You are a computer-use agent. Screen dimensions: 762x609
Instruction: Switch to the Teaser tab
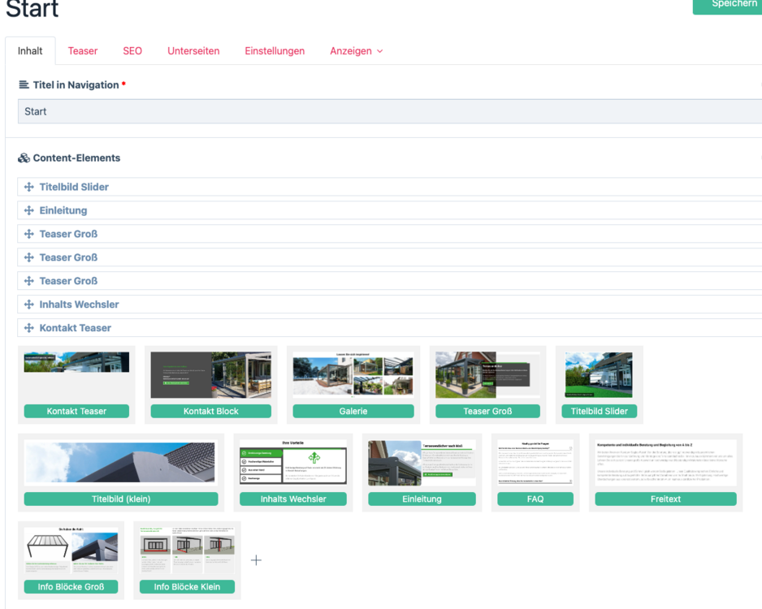click(x=83, y=50)
